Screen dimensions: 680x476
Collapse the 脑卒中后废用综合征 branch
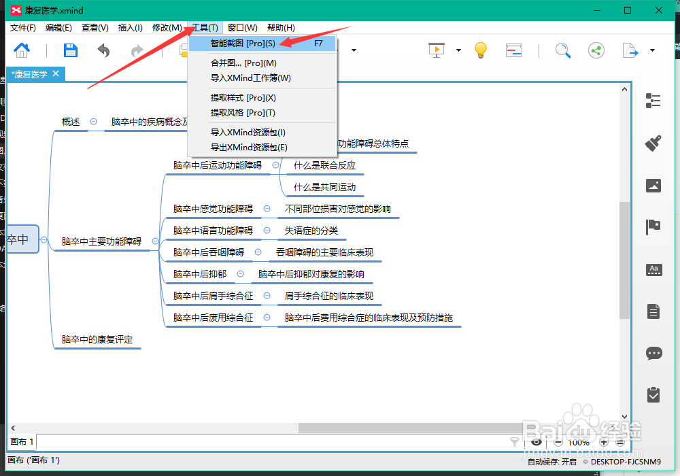point(267,318)
